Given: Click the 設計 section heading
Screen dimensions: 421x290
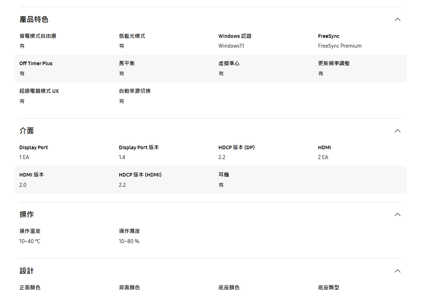Looking at the screenshot, I should pos(27,271).
